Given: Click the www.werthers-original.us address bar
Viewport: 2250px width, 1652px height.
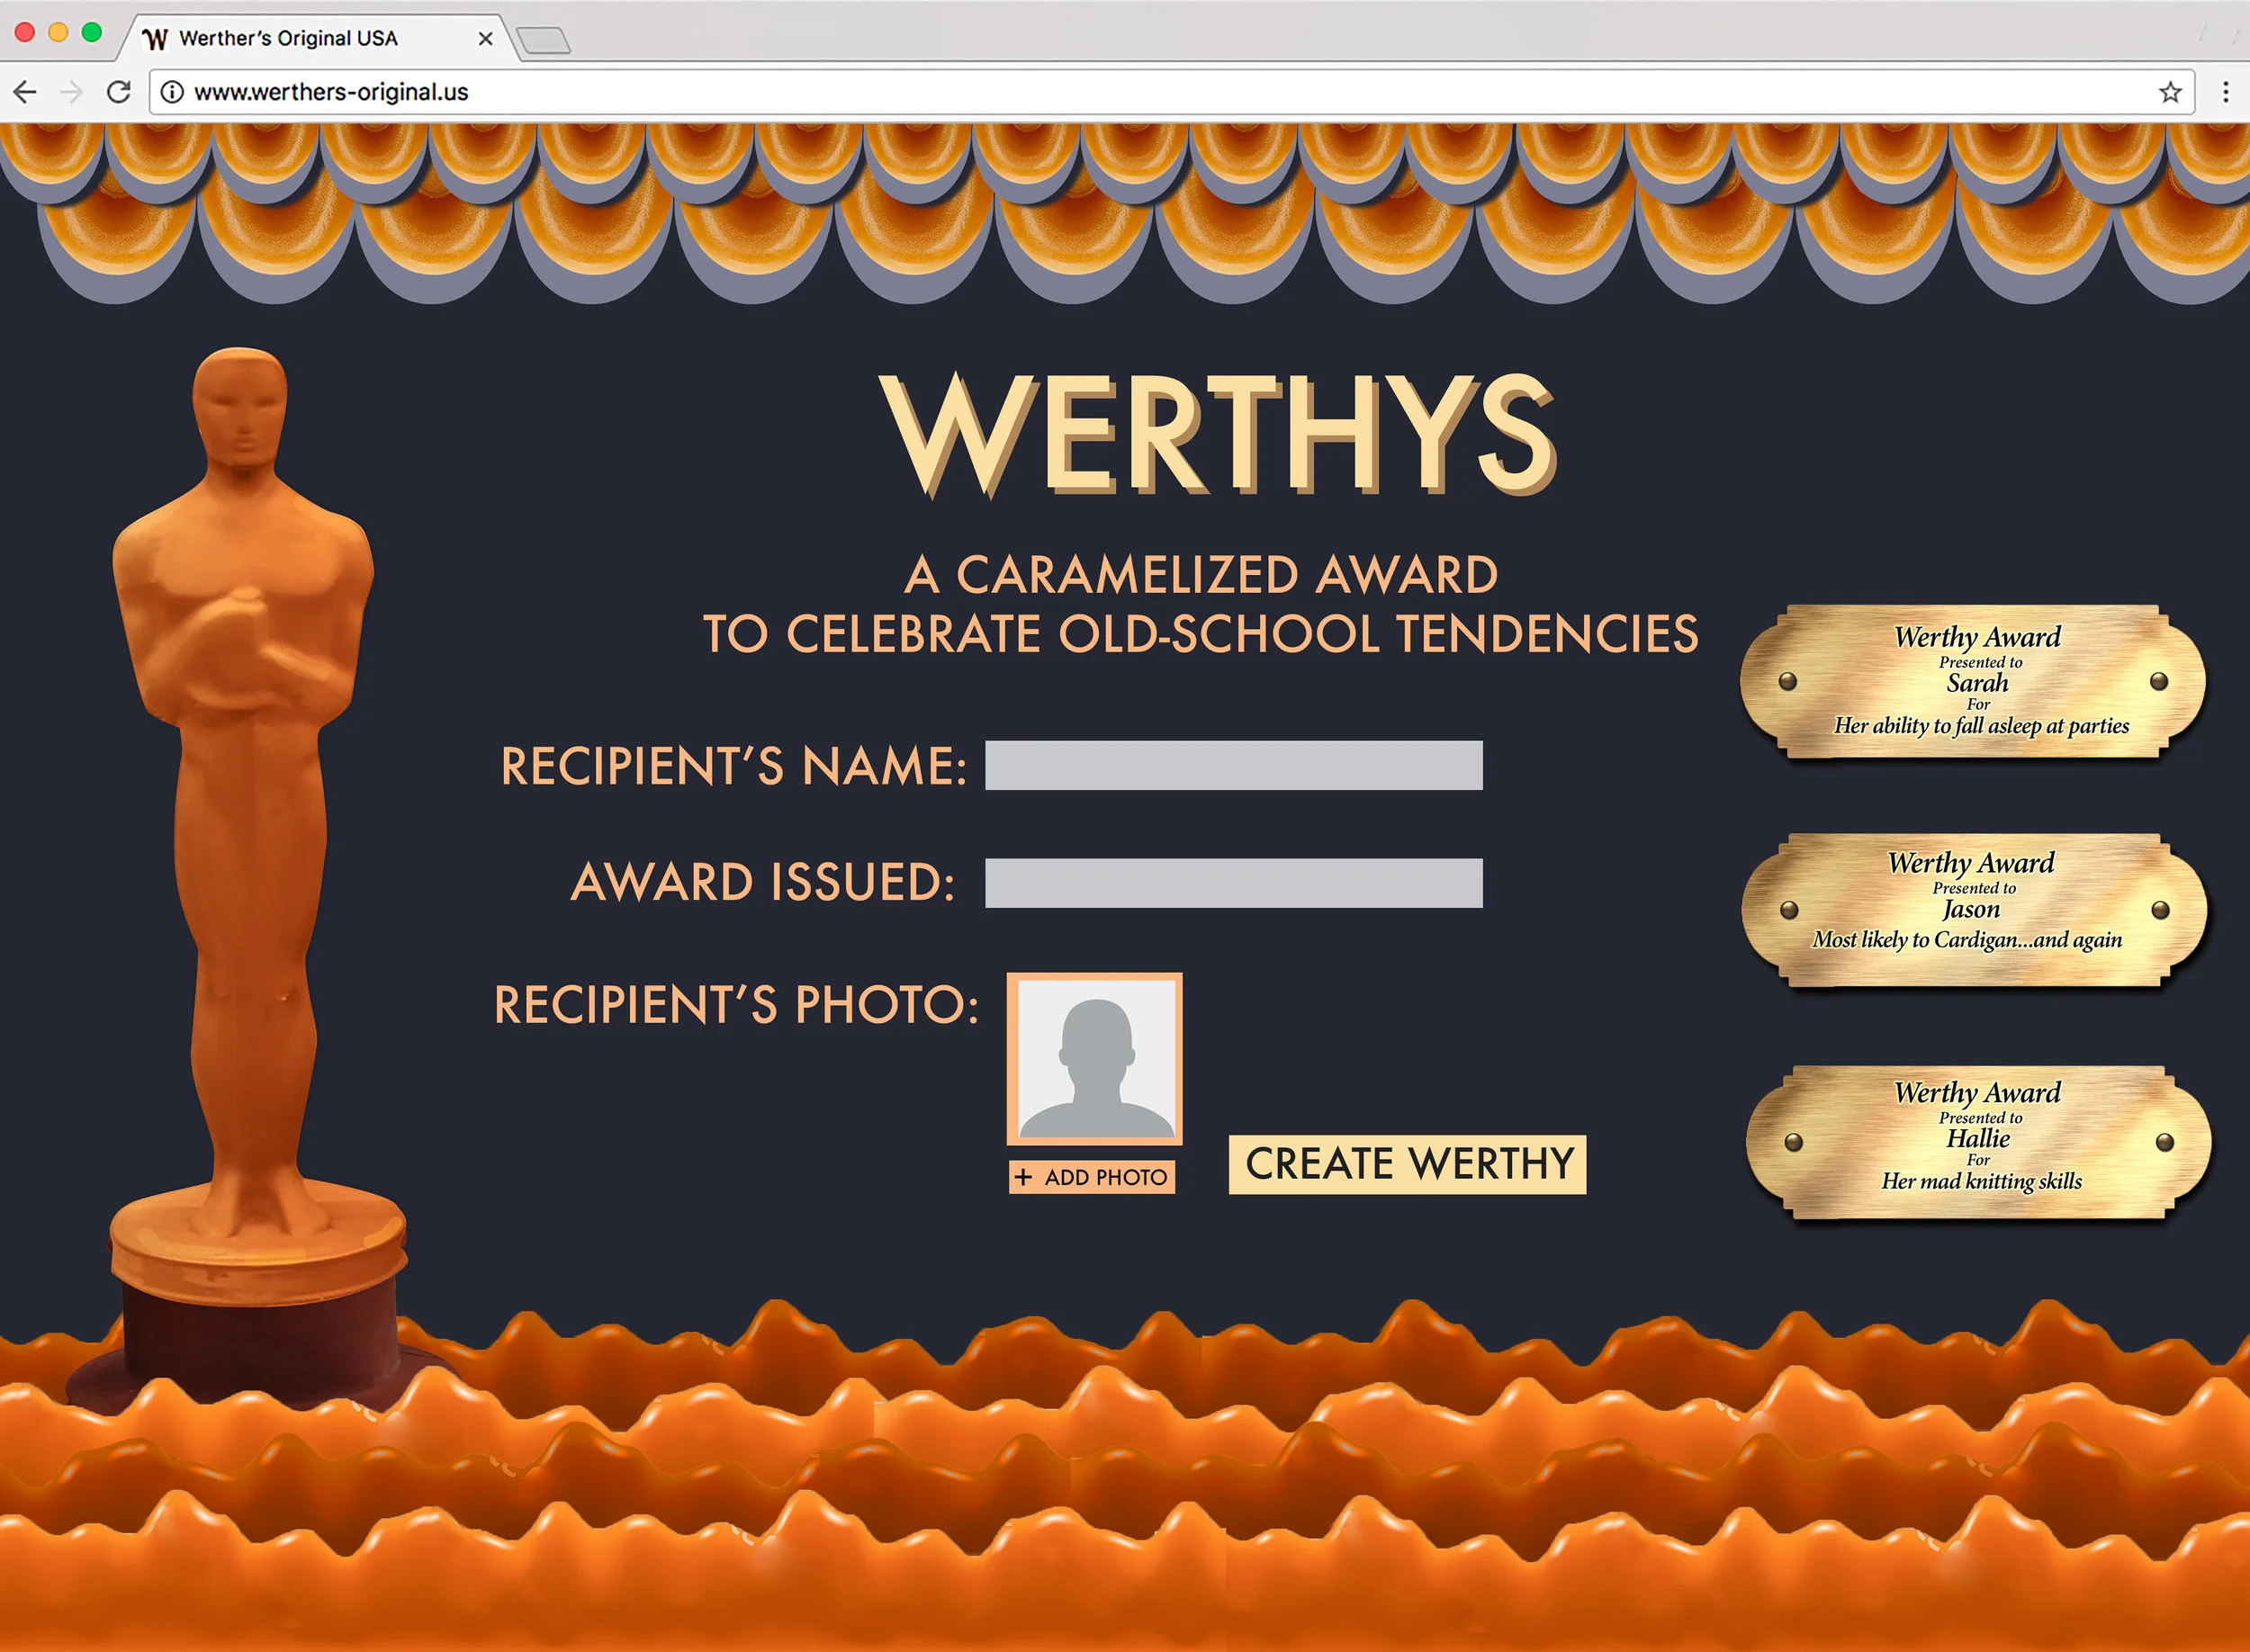Looking at the screenshot, I should (x=1171, y=92).
